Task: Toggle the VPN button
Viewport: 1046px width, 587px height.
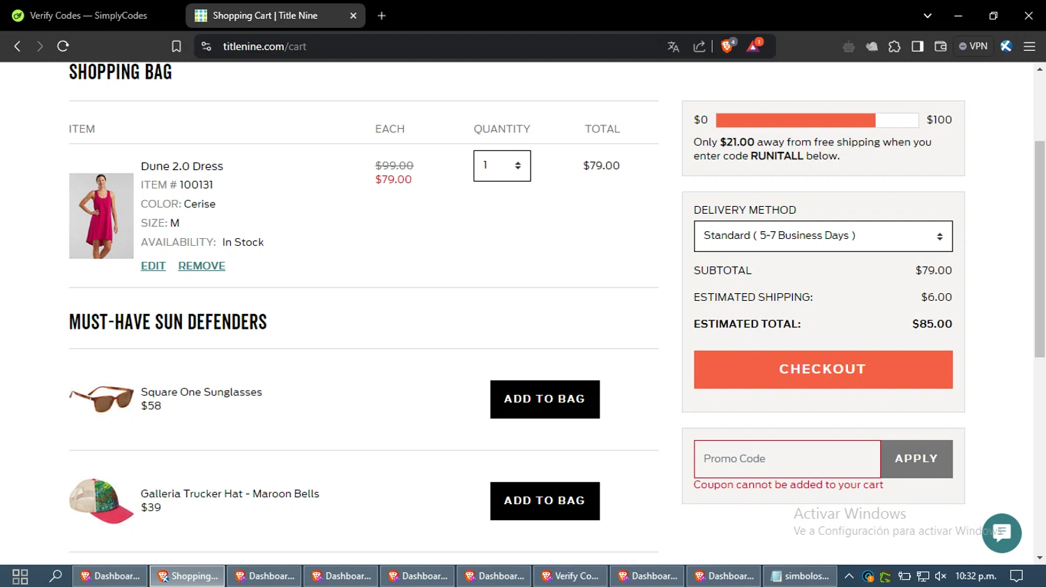Action: pyautogui.click(x=973, y=46)
